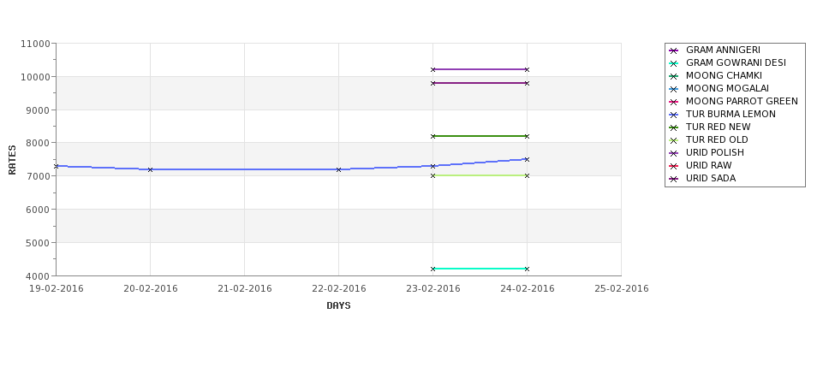Click the DAYS axis title

338,306
